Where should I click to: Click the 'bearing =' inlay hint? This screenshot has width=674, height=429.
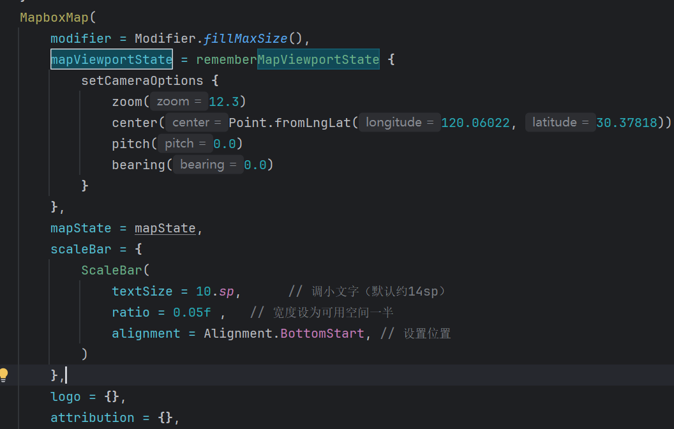point(207,165)
